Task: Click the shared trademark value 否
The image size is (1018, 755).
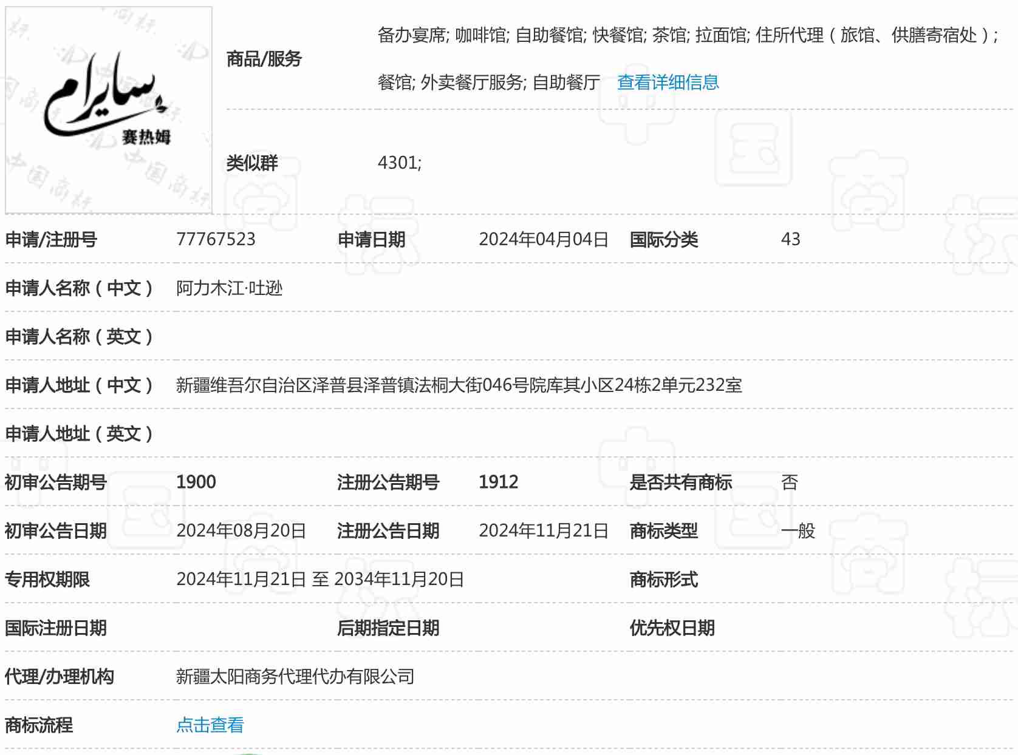Action: [790, 482]
